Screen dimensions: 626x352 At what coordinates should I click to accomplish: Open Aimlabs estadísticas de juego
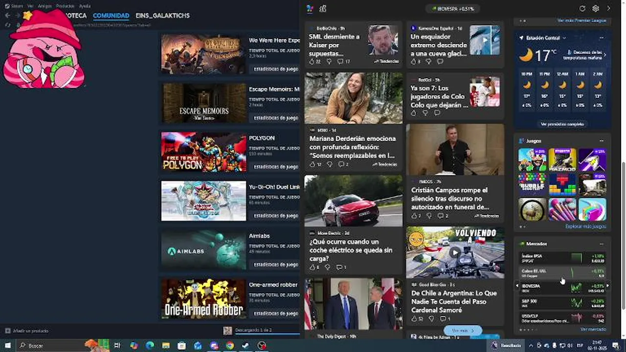pyautogui.click(x=275, y=264)
